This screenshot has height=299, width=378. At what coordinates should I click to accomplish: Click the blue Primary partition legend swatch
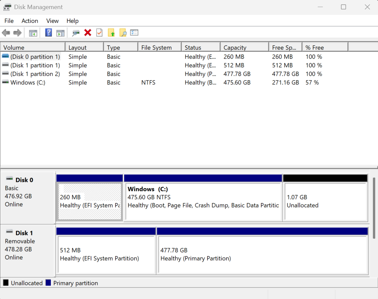pyautogui.click(x=48, y=283)
